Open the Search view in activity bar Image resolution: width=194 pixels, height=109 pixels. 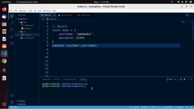[x=12, y=23]
